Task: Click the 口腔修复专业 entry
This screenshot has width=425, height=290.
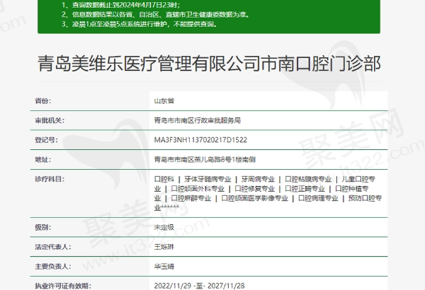Action: click(254, 189)
